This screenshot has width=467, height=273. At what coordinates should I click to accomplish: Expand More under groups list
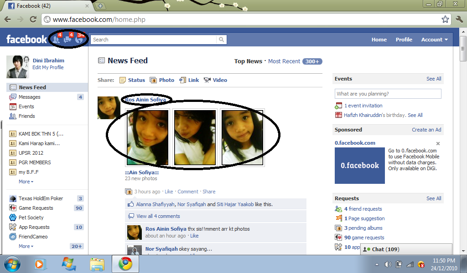26,182
